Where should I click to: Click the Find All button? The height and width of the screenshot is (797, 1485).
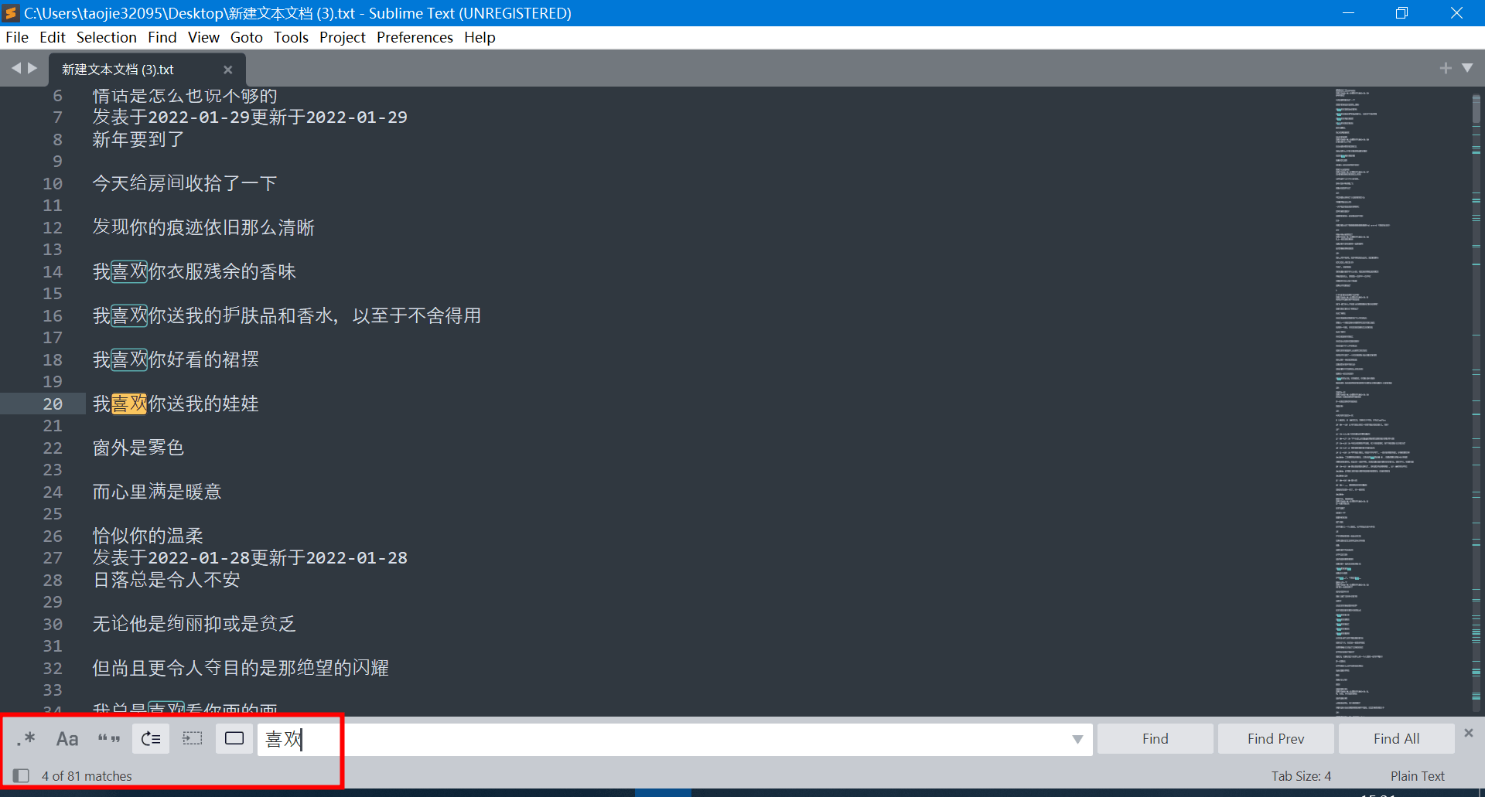(1397, 739)
